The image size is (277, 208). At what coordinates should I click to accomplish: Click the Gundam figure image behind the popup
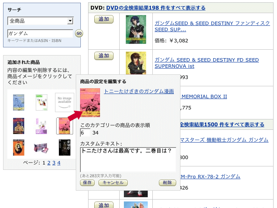(x=136, y=194)
